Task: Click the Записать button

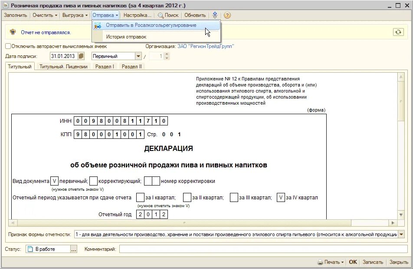Action: click(x=373, y=262)
